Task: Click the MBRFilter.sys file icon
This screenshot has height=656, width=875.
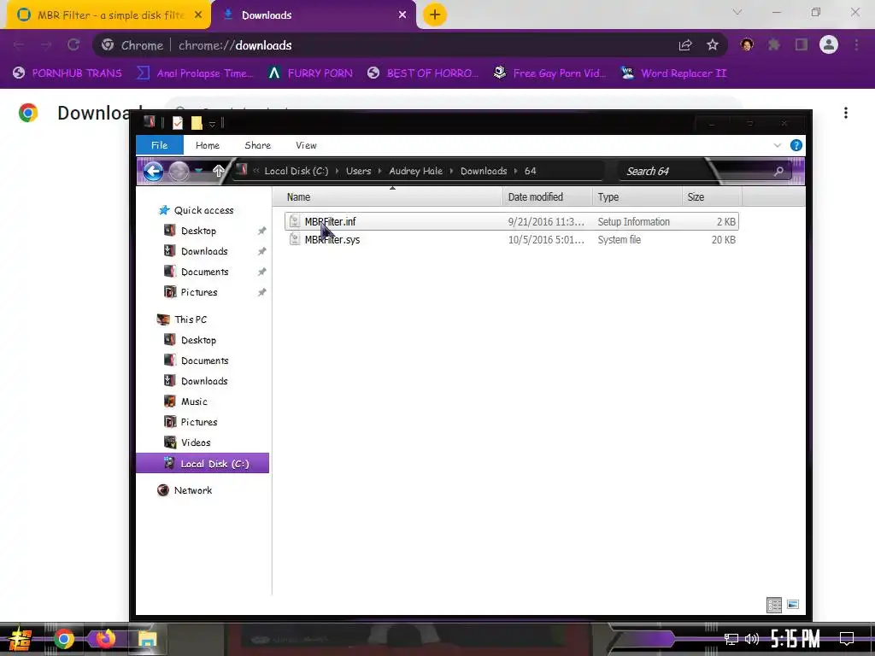Action: coord(295,240)
